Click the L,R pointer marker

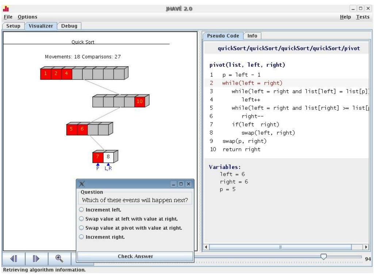click(108, 167)
